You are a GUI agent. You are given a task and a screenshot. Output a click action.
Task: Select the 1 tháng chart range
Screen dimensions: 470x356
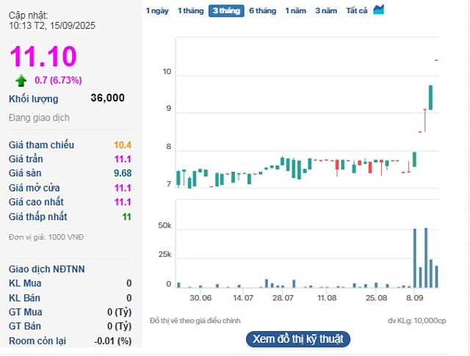click(x=190, y=11)
